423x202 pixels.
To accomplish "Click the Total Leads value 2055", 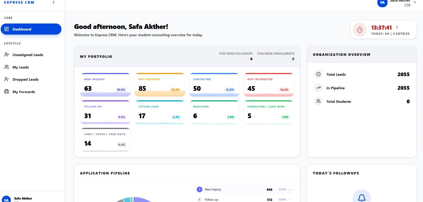I will [x=403, y=74].
